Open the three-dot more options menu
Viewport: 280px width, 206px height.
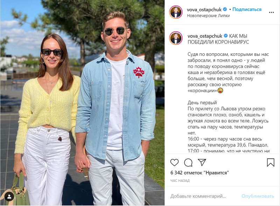271,12
